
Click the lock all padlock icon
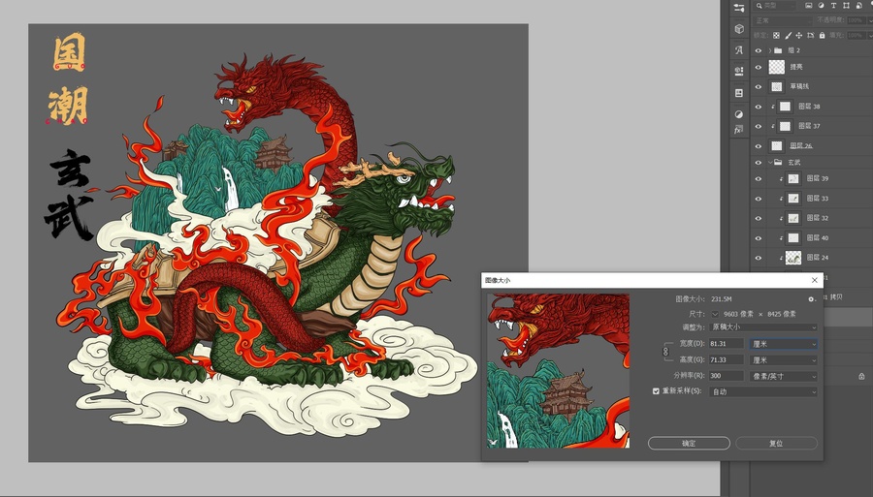tap(823, 35)
